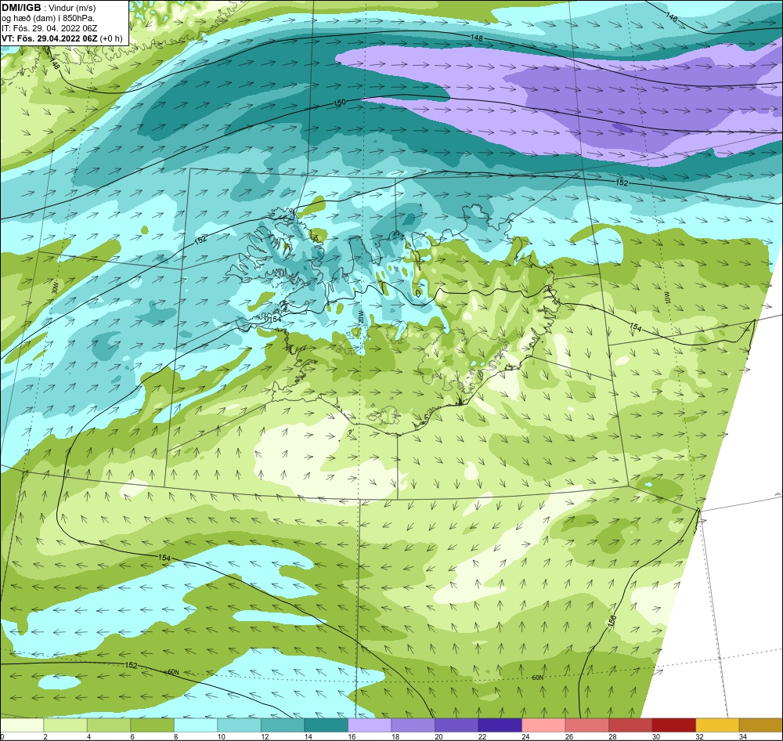Click the 14–16 m/s dark teal swatch
Viewport: 783px width, 741px height.
326,725
